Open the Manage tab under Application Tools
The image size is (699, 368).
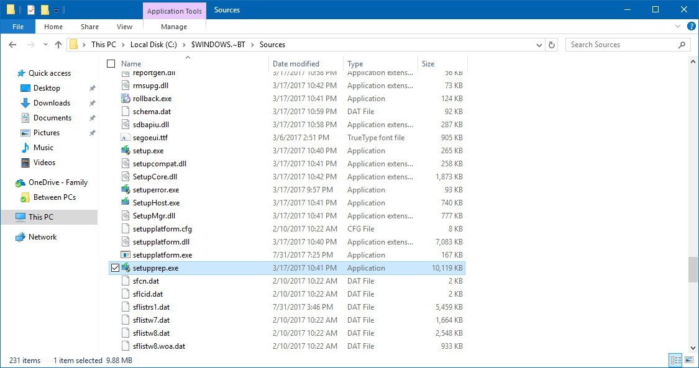(173, 27)
